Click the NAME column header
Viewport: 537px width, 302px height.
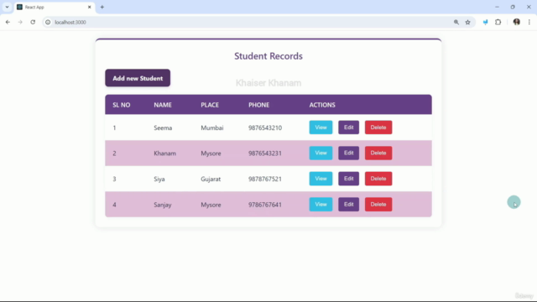click(x=163, y=105)
